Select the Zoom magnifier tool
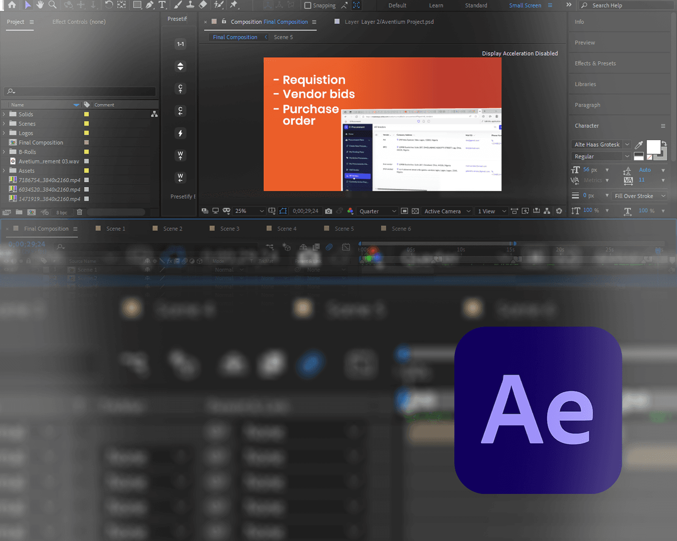This screenshot has height=541, width=677. tap(52, 5)
